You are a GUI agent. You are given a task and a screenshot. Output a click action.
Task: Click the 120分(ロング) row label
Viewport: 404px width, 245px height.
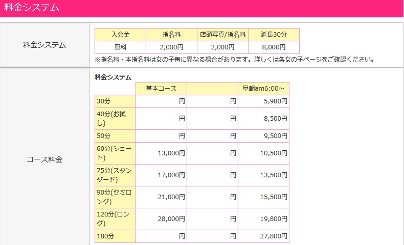115,219
